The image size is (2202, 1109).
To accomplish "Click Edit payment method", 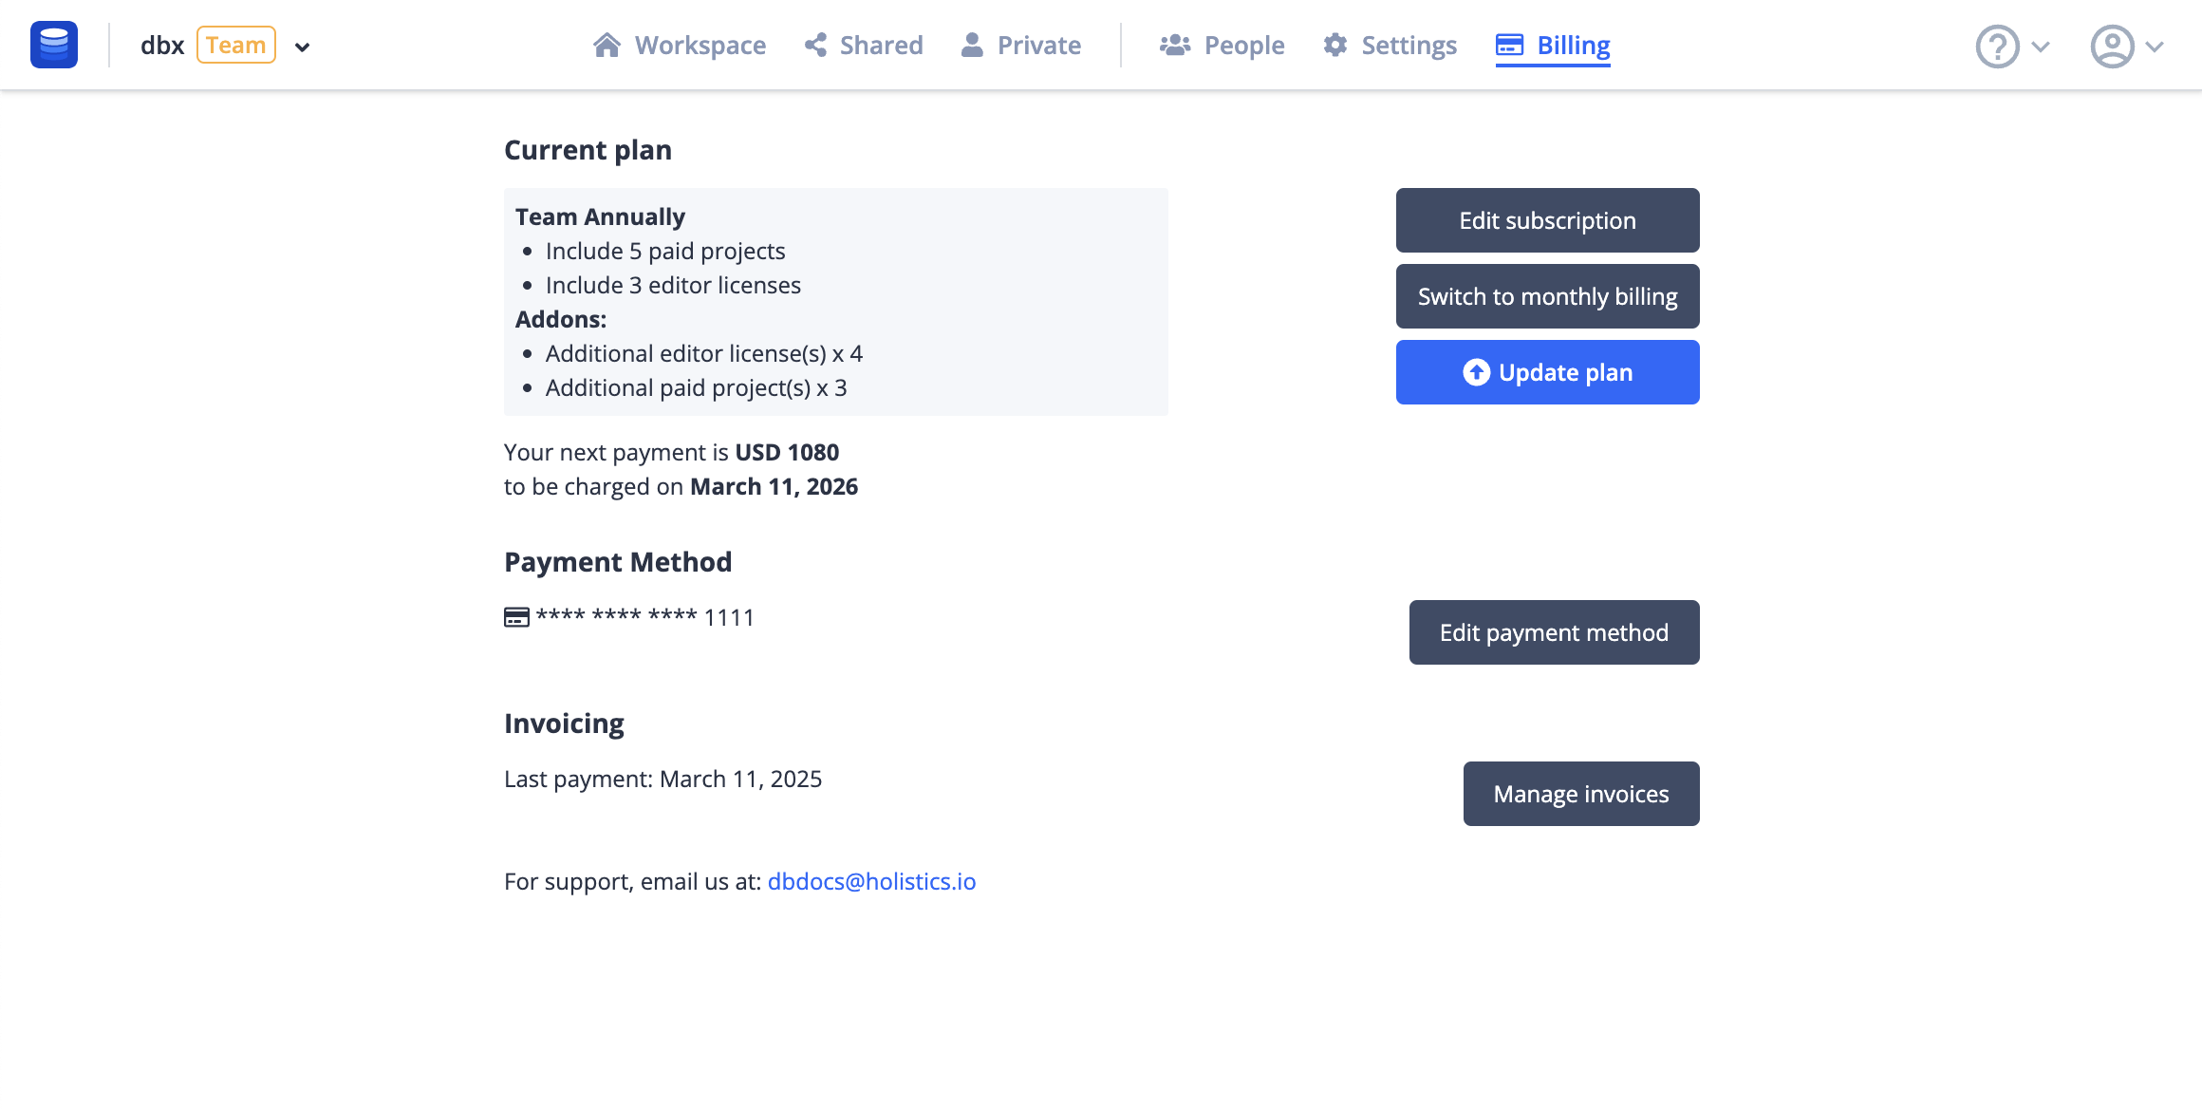I will click(x=1554, y=632).
